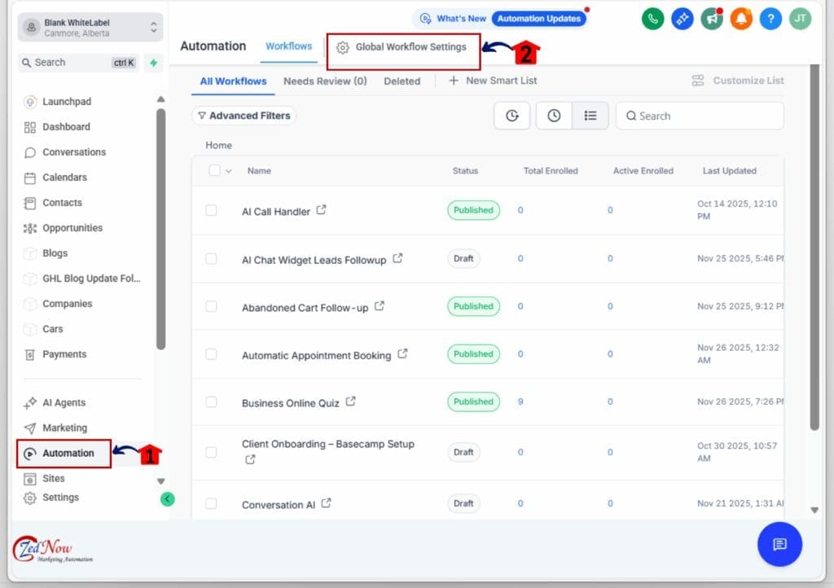
Task: Open AI Call Handler in new tab
Action: tap(321, 210)
